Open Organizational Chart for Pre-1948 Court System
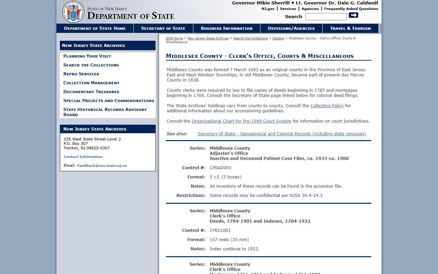Viewport: 438px width, 274px height. point(241,121)
